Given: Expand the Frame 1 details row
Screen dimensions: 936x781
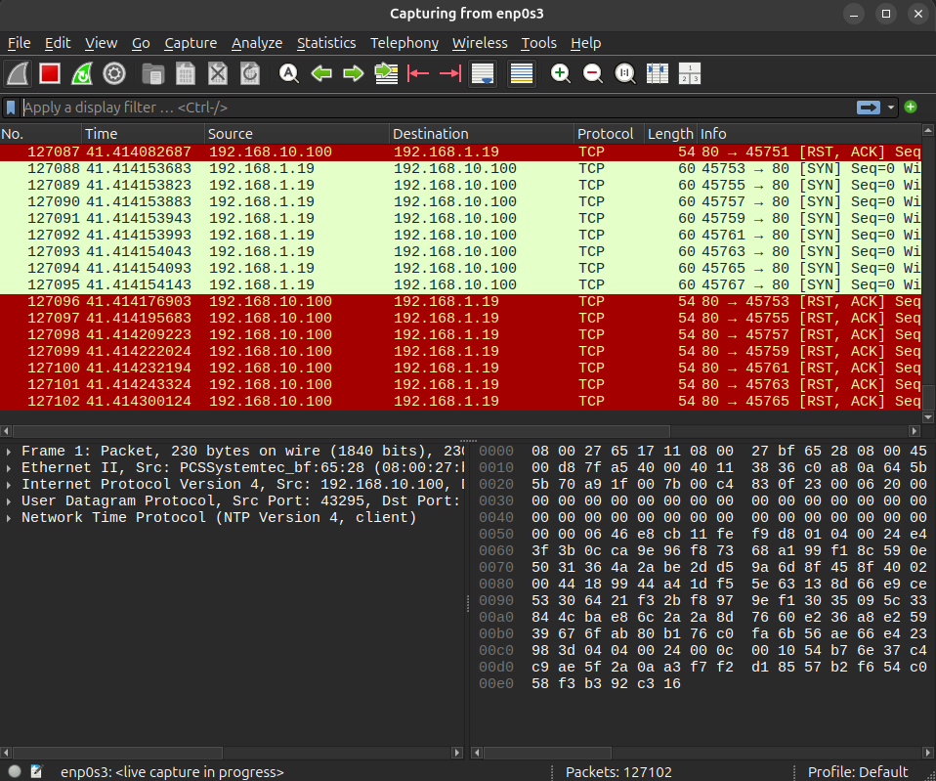Looking at the screenshot, I should [x=9, y=452].
